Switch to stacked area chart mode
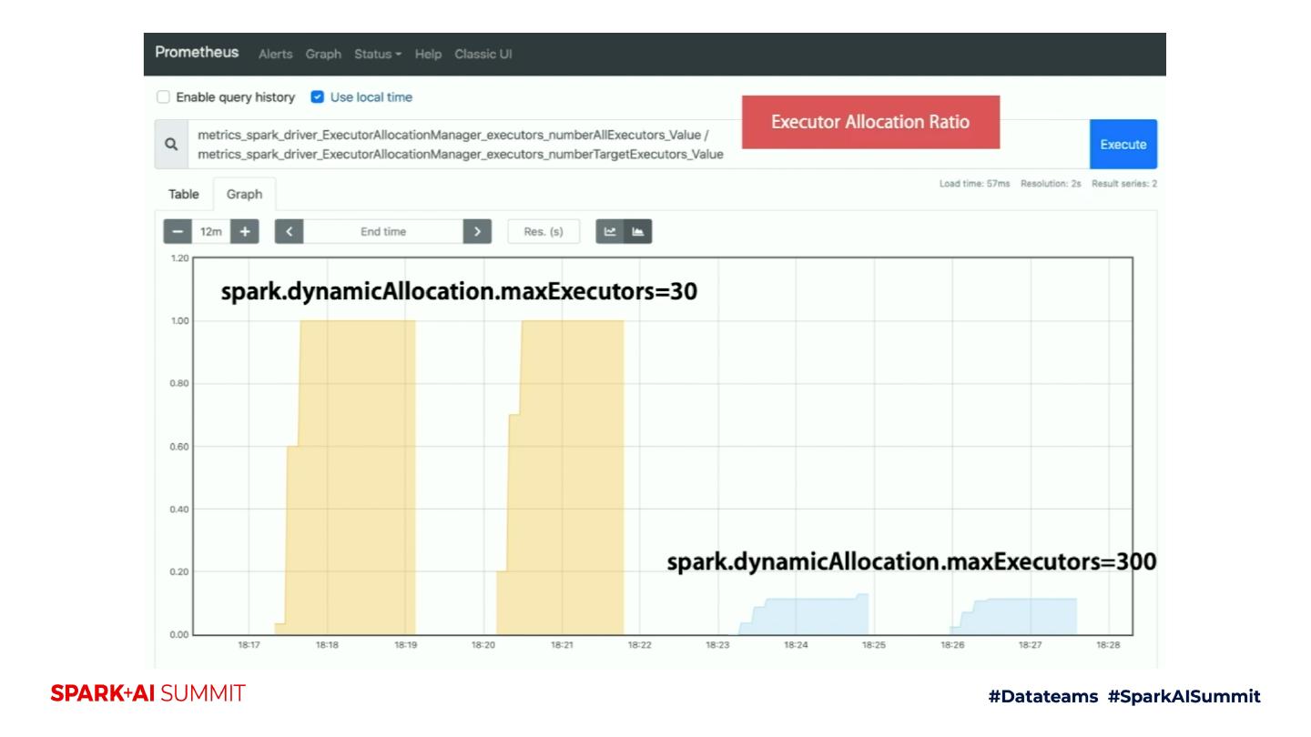The width and height of the screenshot is (1311, 737). 638,232
